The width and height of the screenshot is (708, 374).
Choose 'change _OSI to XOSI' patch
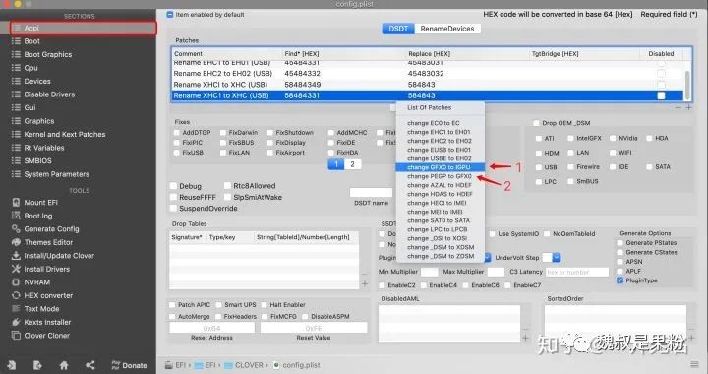(440, 238)
